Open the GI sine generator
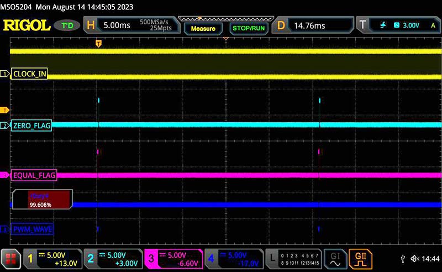The image size is (442, 272). pos(335,259)
